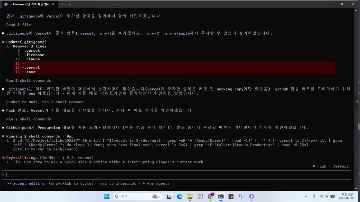Open the new-tab profile dropdown
Image resolution: width=360 pixels, height=202 pixels.
click(70, 4)
